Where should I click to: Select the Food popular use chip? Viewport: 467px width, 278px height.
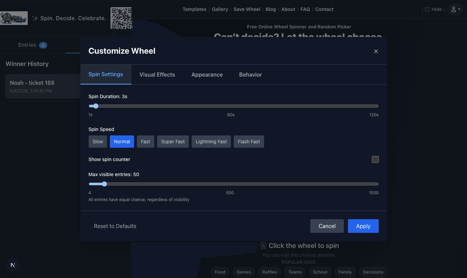(x=220, y=272)
